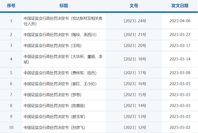
Task: Click serial number 2 in the 陶琰 row
Action: (11, 35)
